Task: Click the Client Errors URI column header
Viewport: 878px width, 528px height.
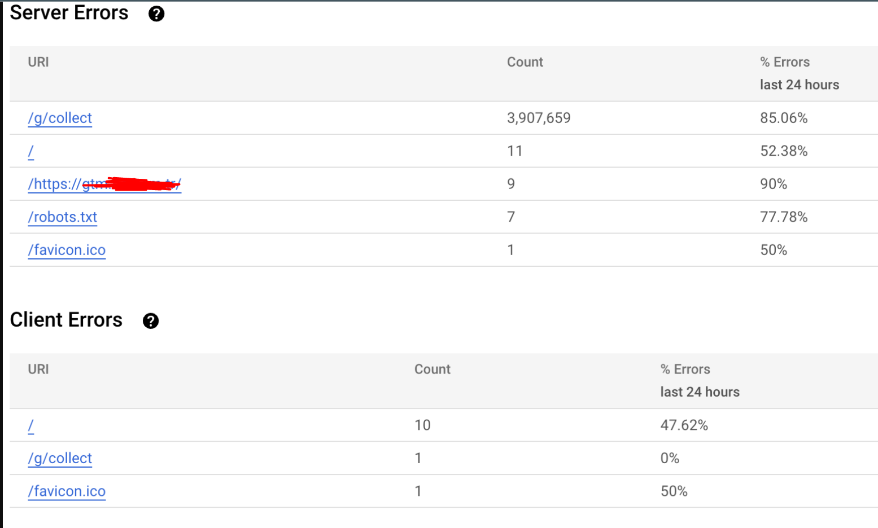Action: [38, 369]
